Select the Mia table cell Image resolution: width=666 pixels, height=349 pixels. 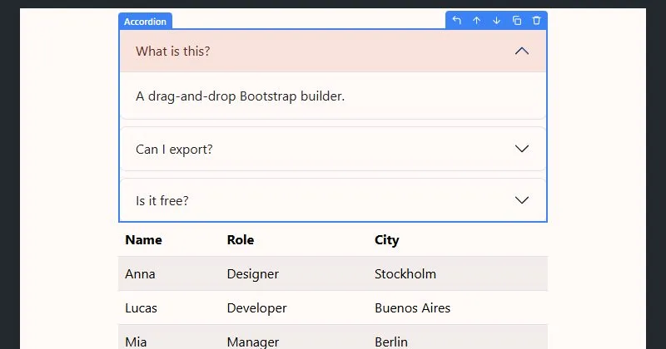169,337
